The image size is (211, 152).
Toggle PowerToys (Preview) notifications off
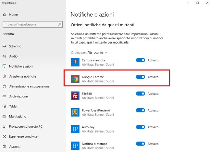[x=140, y=110]
